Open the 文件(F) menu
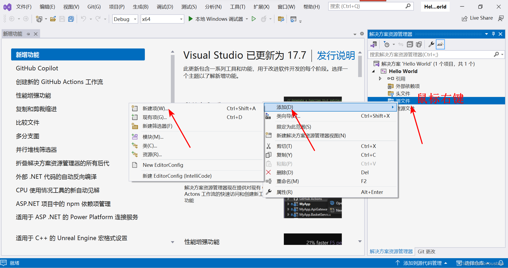The height and width of the screenshot is (268, 508). (x=24, y=7)
